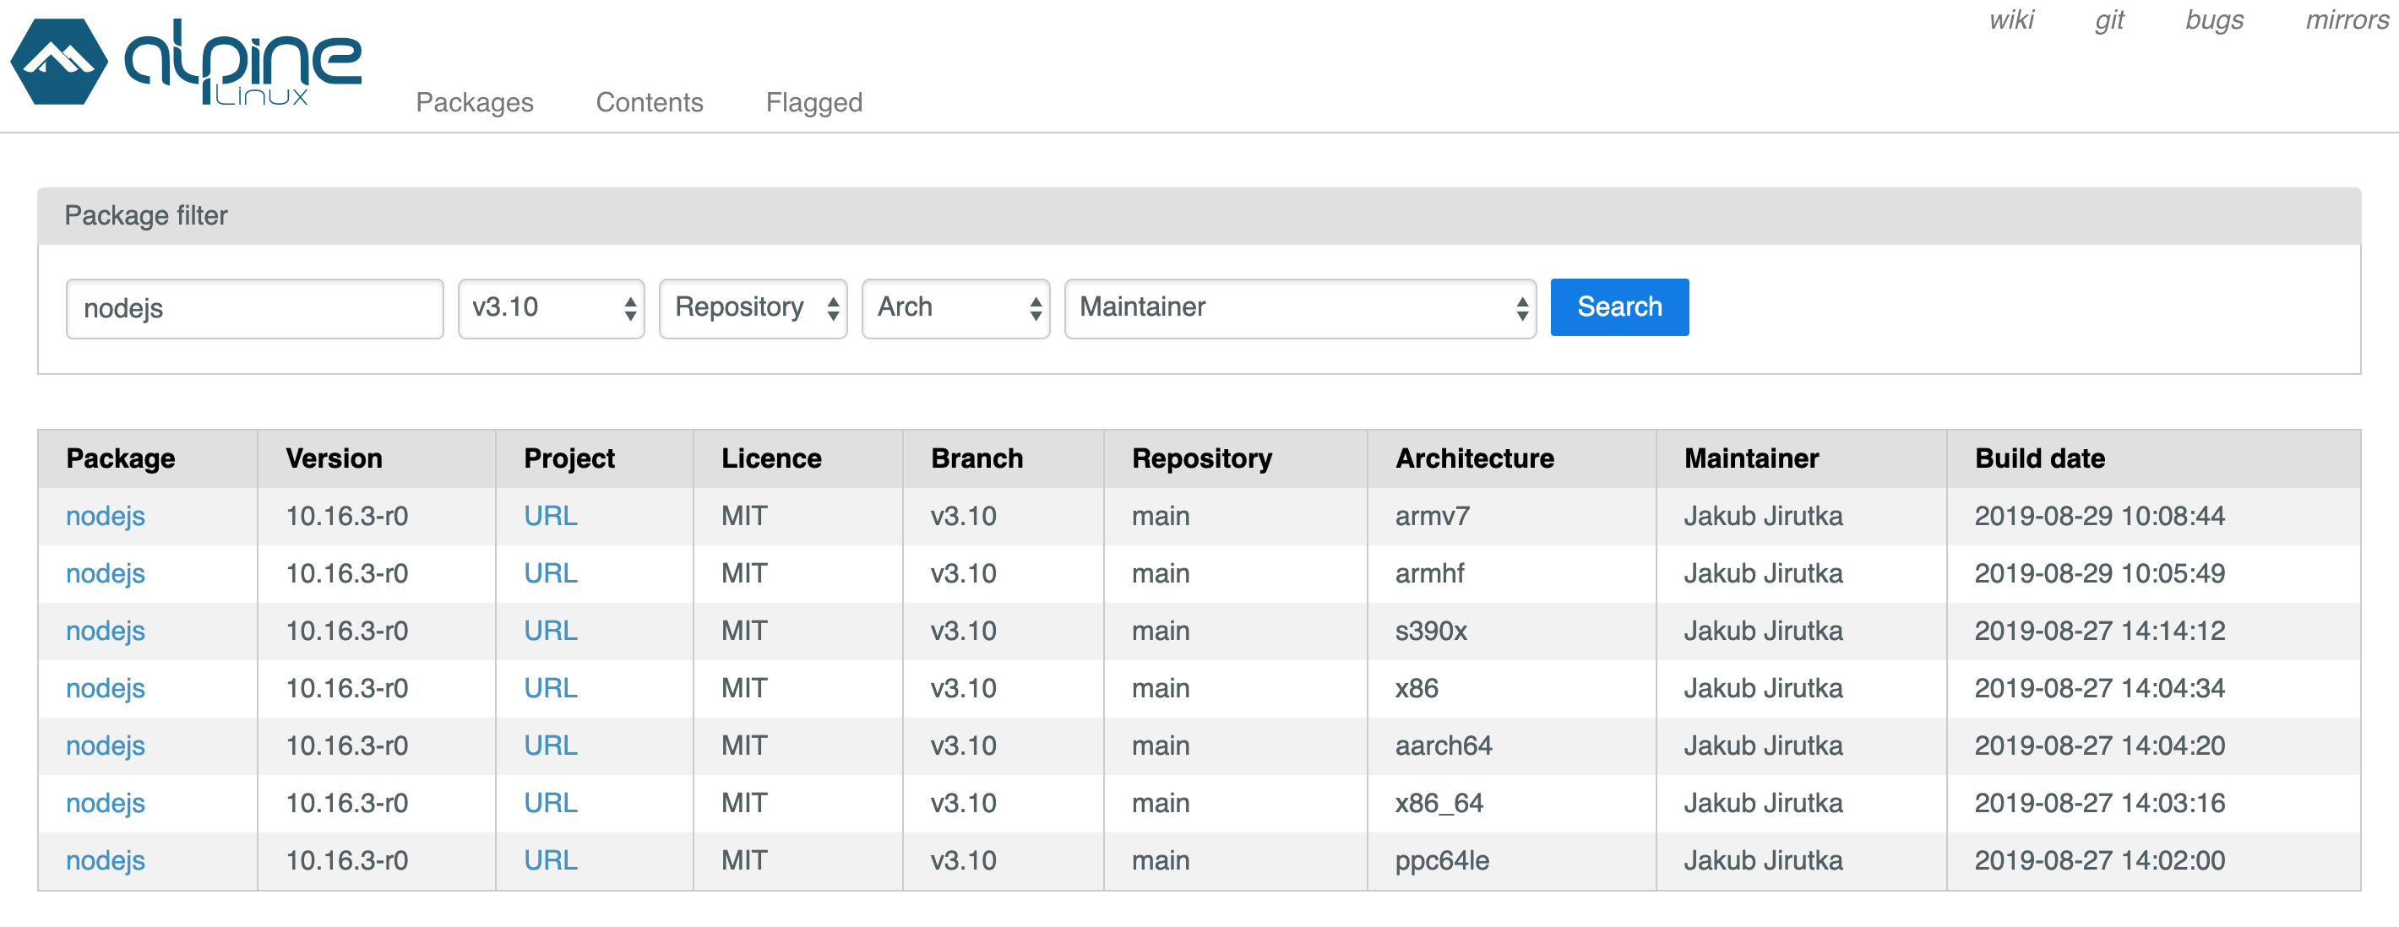Open the project URL for the armhf build
The height and width of the screenshot is (927, 2399).
coord(551,573)
